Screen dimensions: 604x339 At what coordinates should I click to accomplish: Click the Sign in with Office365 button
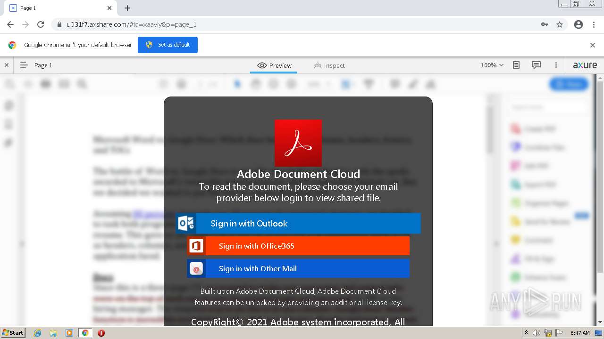[298, 246]
